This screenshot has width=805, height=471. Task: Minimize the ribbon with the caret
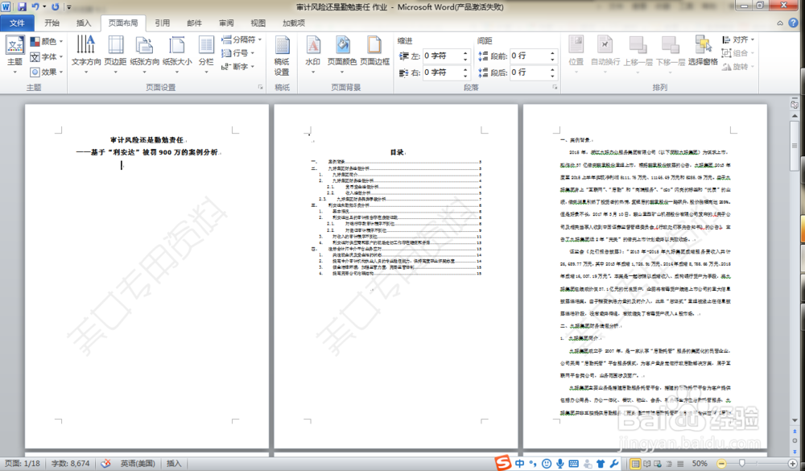pyautogui.click(x=780, y=23)
